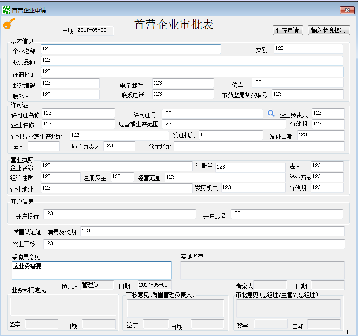The width and height of the screenshot is (358, 336).
Task: Click the 采购员意见 text box
Action: tap(92, 270)
